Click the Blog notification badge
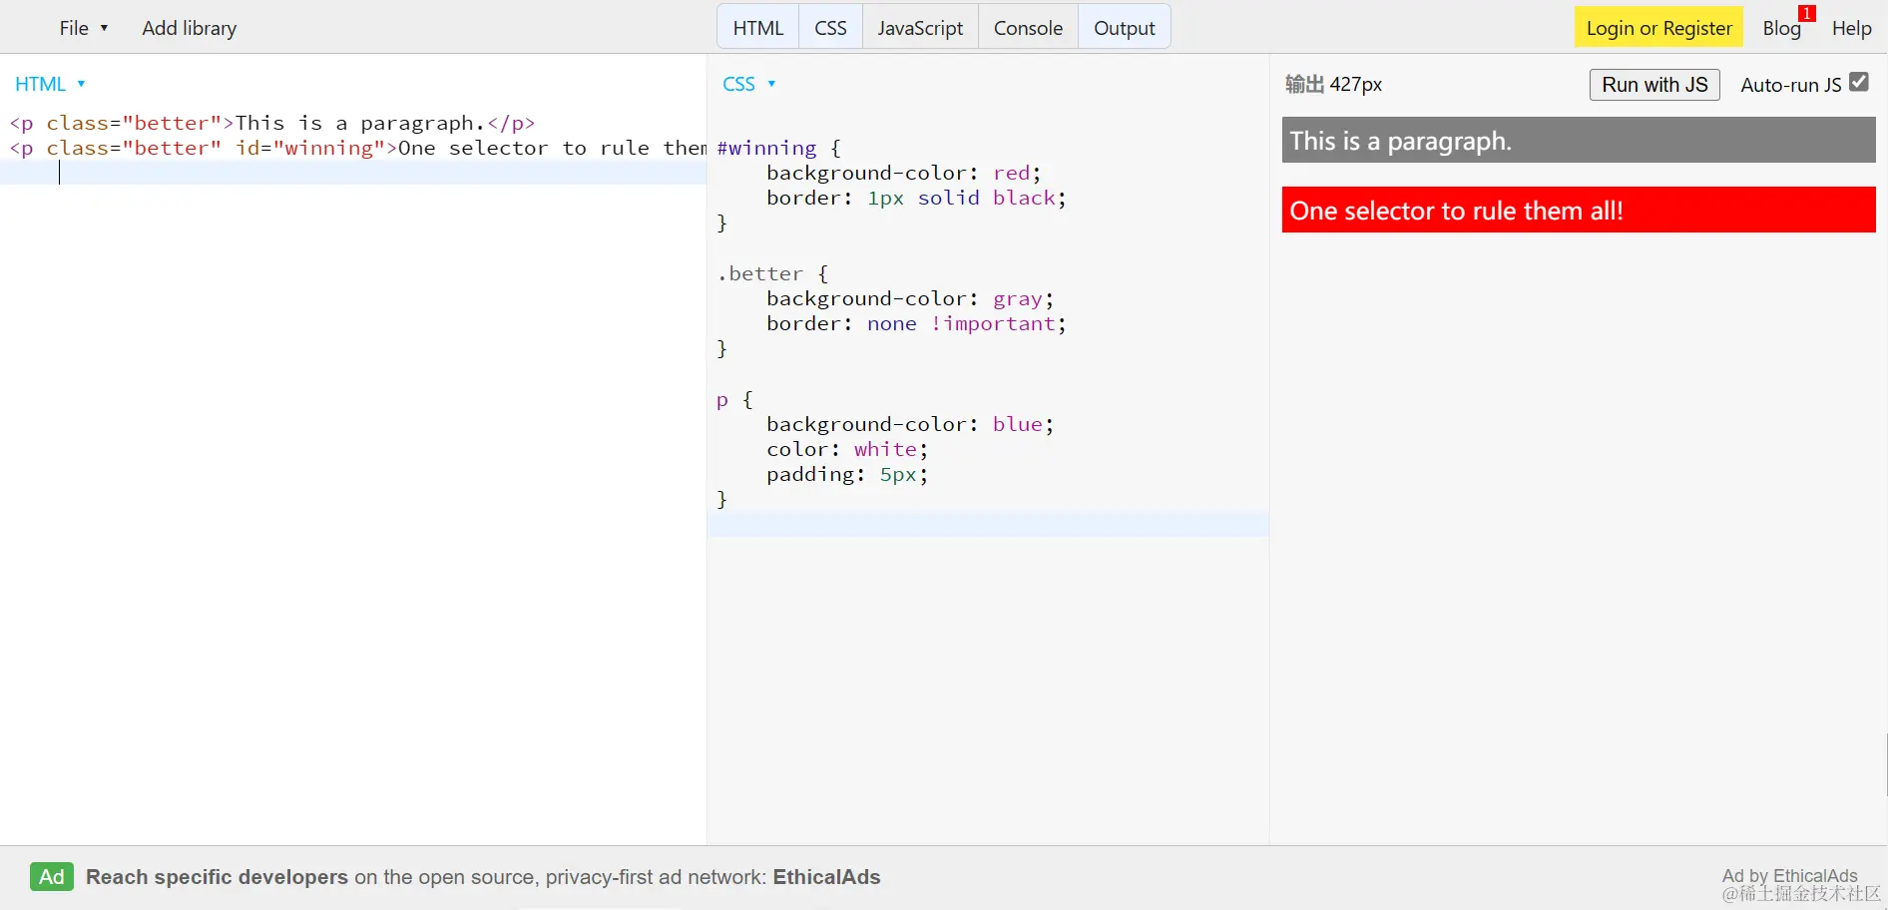The height and width of the screenshot is (910, 1888). pyautogui.click(x=1807, y=13)
